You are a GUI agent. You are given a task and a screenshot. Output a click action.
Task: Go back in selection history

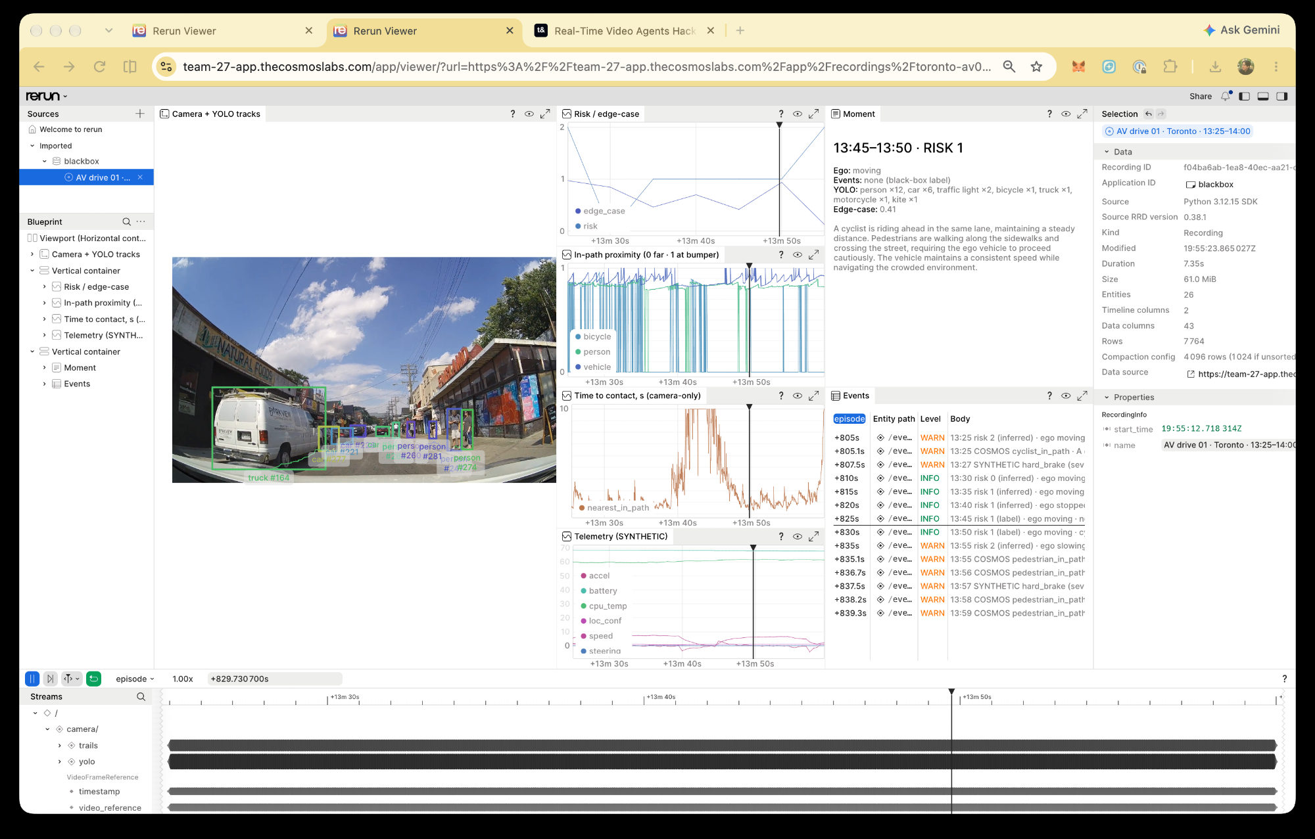coord(1149,114)
